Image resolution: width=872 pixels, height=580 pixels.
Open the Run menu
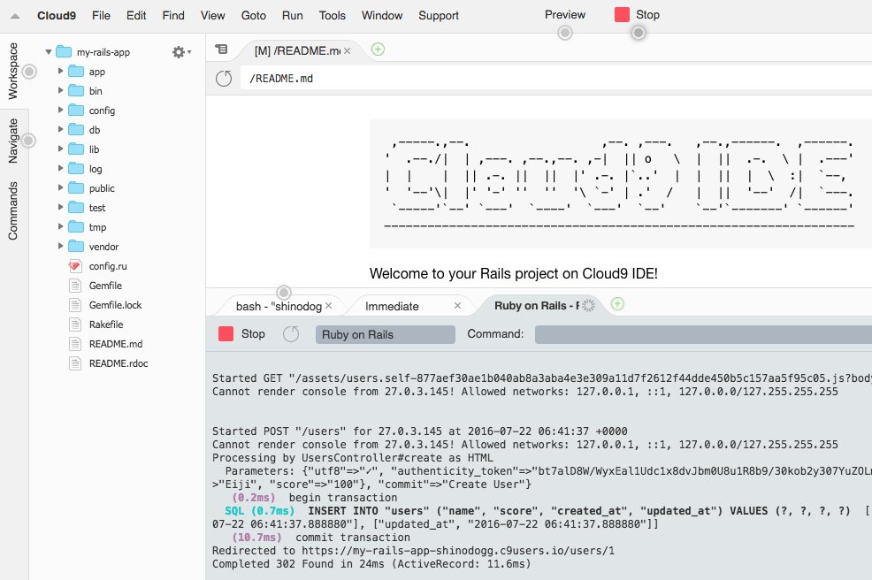[x=292, y=15]
